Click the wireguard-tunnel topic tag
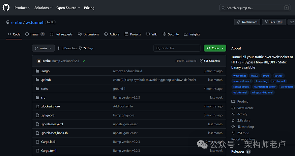This screenshot has width=295, height=156. point(262,92)
